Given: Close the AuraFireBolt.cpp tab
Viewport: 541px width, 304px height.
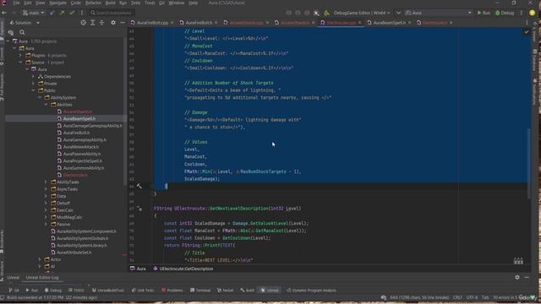Looking at the screenshot, I should click(x=172, y=23).
